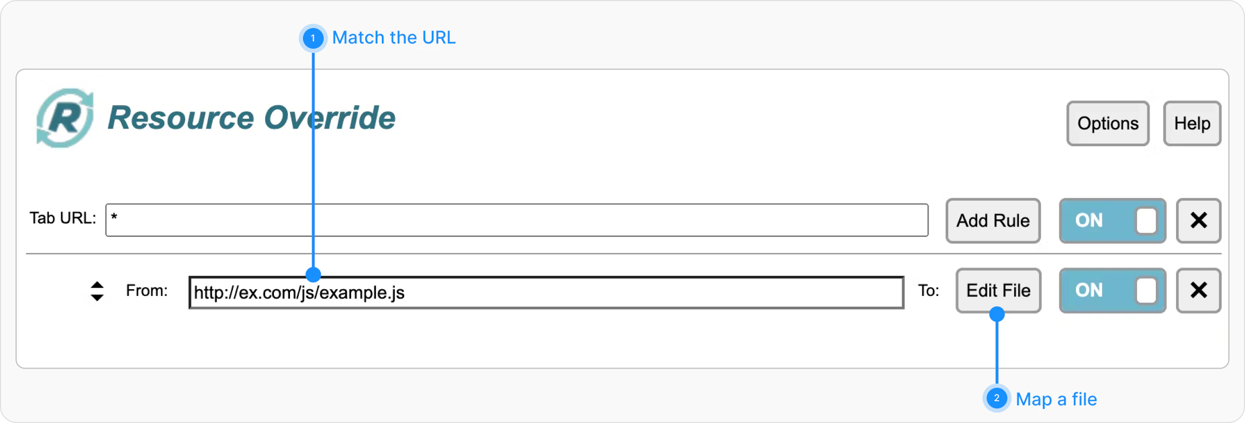1245x423 pixels.
Task: Click the down arrow of rule reorder handle
Action: (x=97, y=298)
